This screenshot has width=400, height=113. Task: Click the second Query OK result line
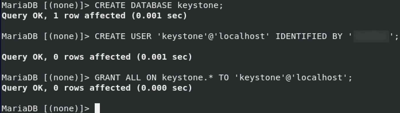(x=97, y=57)
